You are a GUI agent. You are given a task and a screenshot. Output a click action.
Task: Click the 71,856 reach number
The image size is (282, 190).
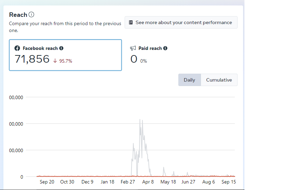pyautogui.click(x=32, y=59)
